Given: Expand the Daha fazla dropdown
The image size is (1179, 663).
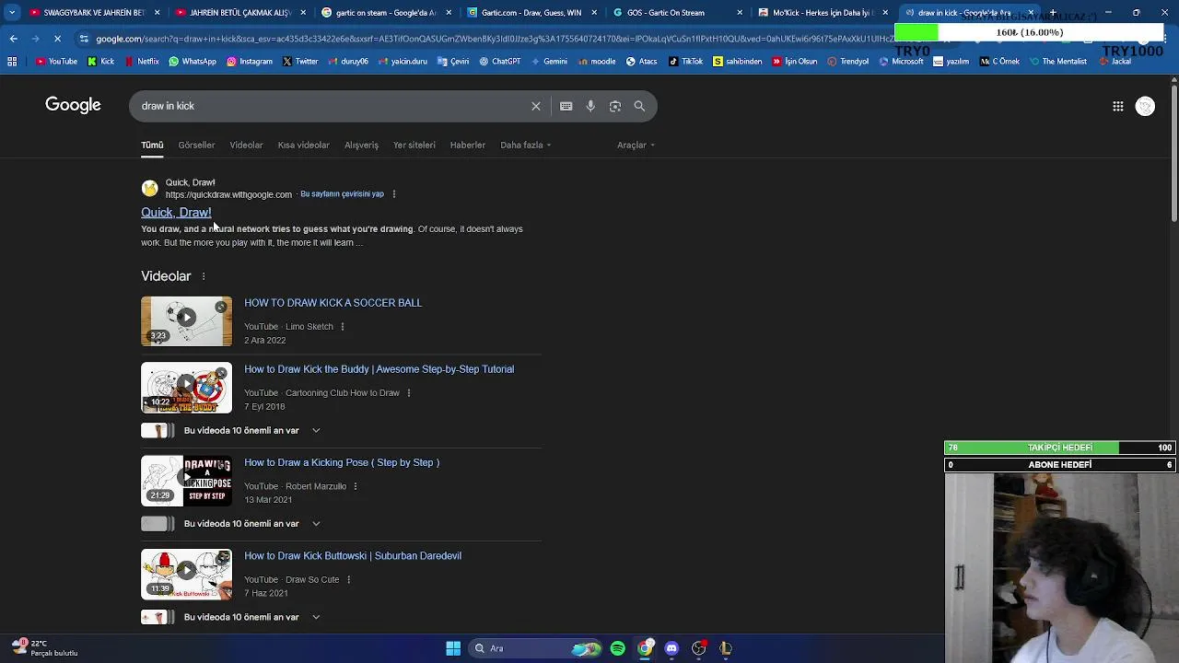Looking at the screenshot, I should click(526, 145).
